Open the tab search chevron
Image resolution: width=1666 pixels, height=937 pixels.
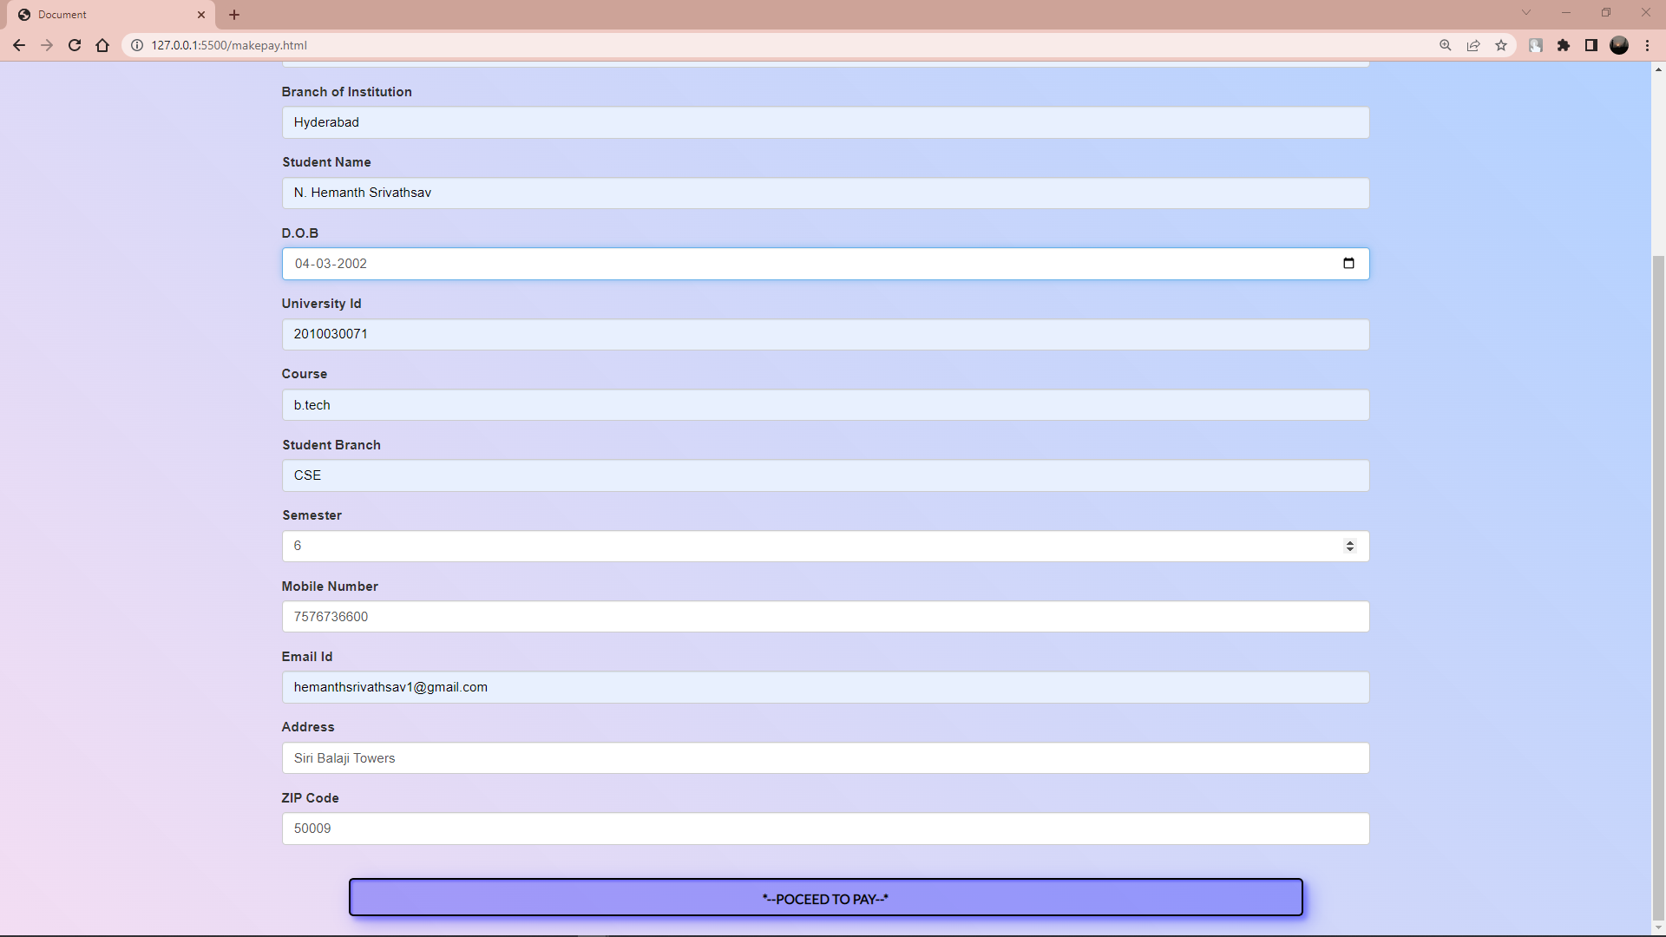(1526, 12)
